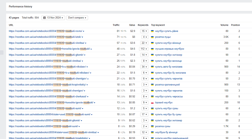Click keyword ноутбуки бу вінниця
The image size is (252, 139).
166,132
